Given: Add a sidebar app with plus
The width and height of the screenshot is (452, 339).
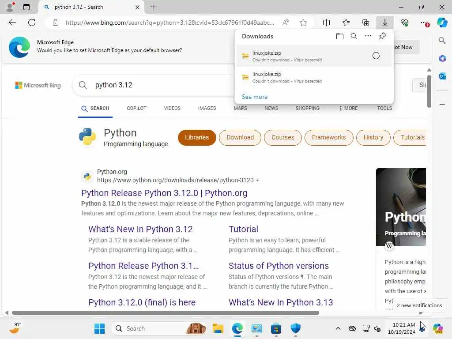Looking at the screenshot, I should tap(442, 104).
